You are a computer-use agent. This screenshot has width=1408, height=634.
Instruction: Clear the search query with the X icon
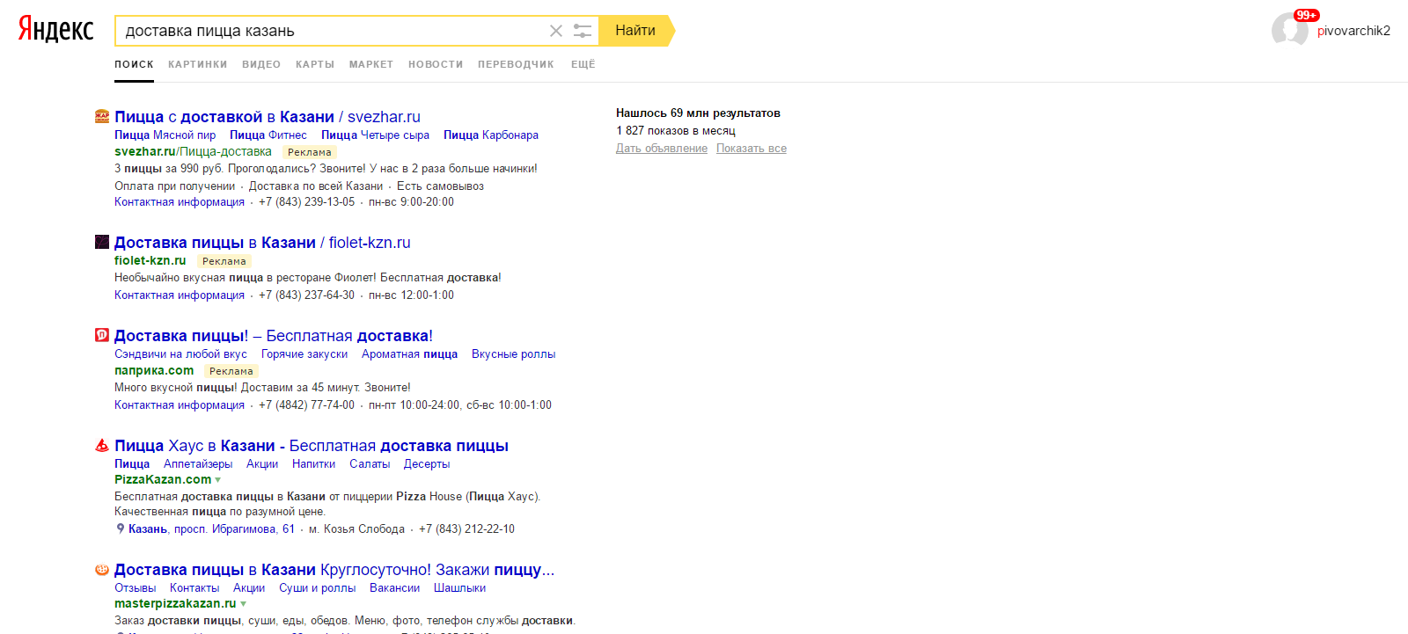(x=556, y=31)
